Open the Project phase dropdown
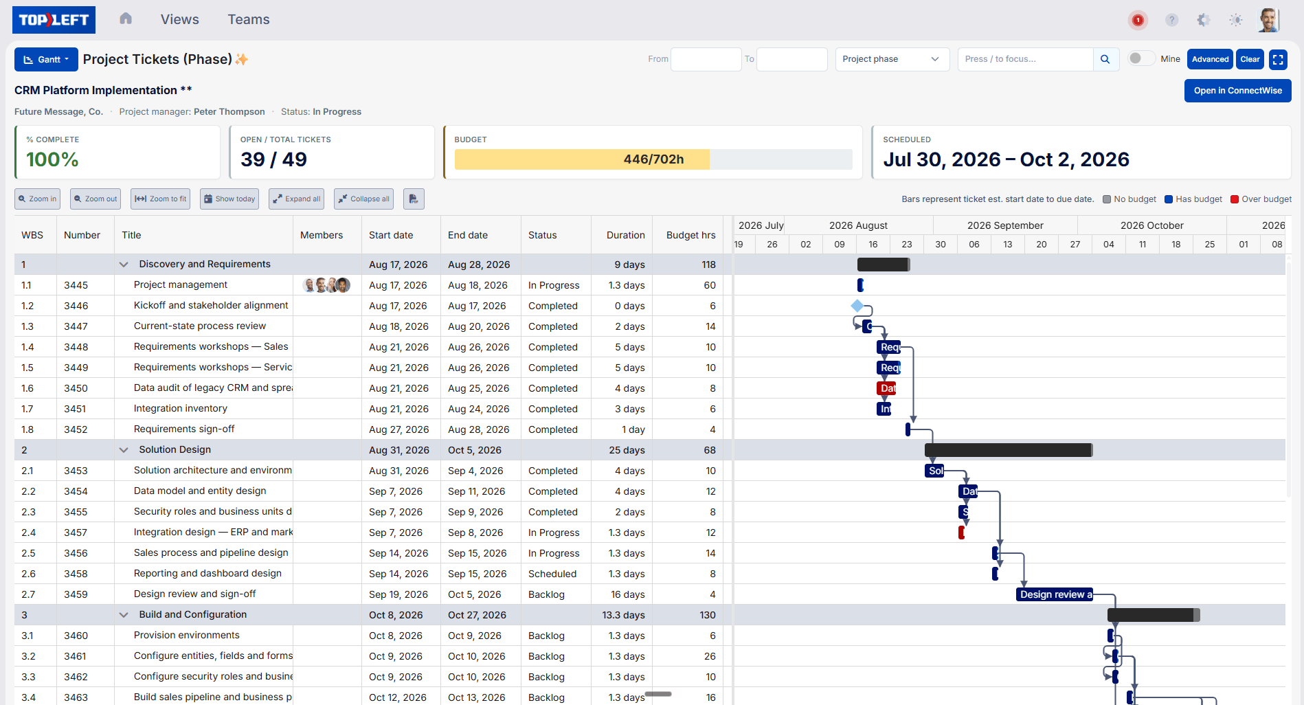The image size is (1304, 705). (x=892, y=59)
